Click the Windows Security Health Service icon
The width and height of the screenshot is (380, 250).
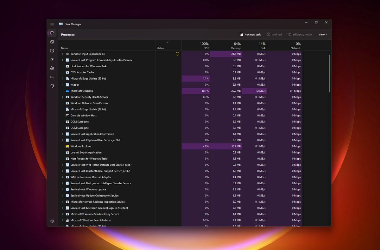(x=67, y=97)
